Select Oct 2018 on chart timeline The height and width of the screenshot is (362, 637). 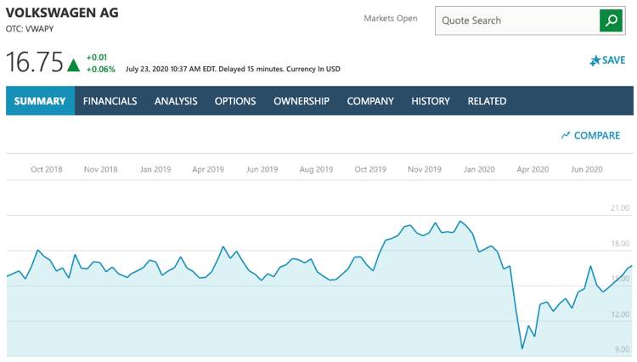pyautogui.click(x=47, y=169)
